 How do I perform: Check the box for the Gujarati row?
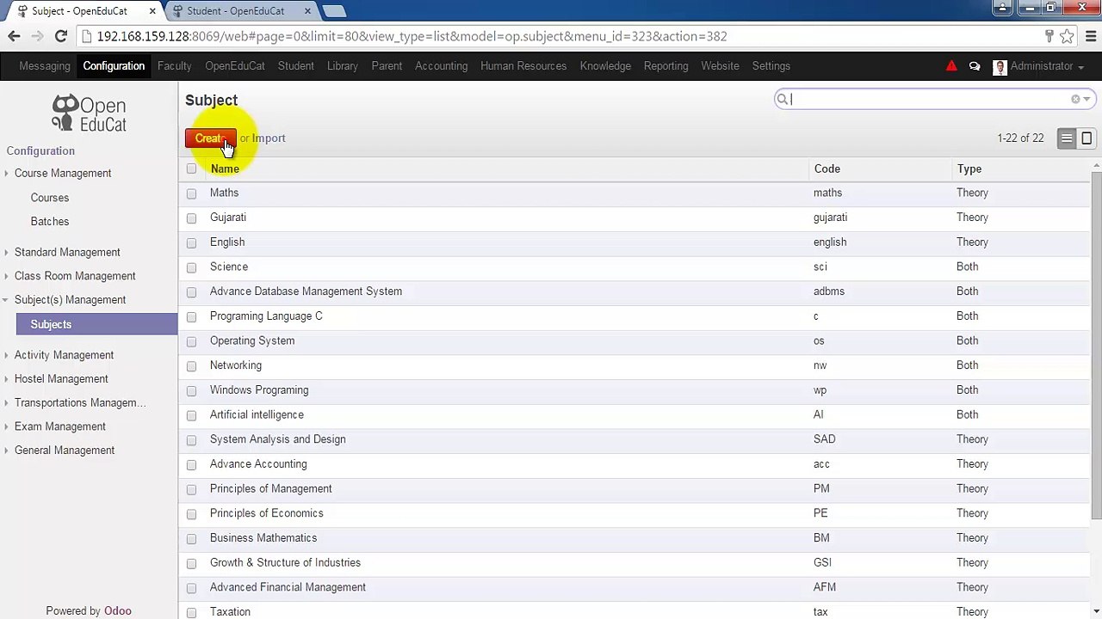pyautogui.click(x=191, y=218)
